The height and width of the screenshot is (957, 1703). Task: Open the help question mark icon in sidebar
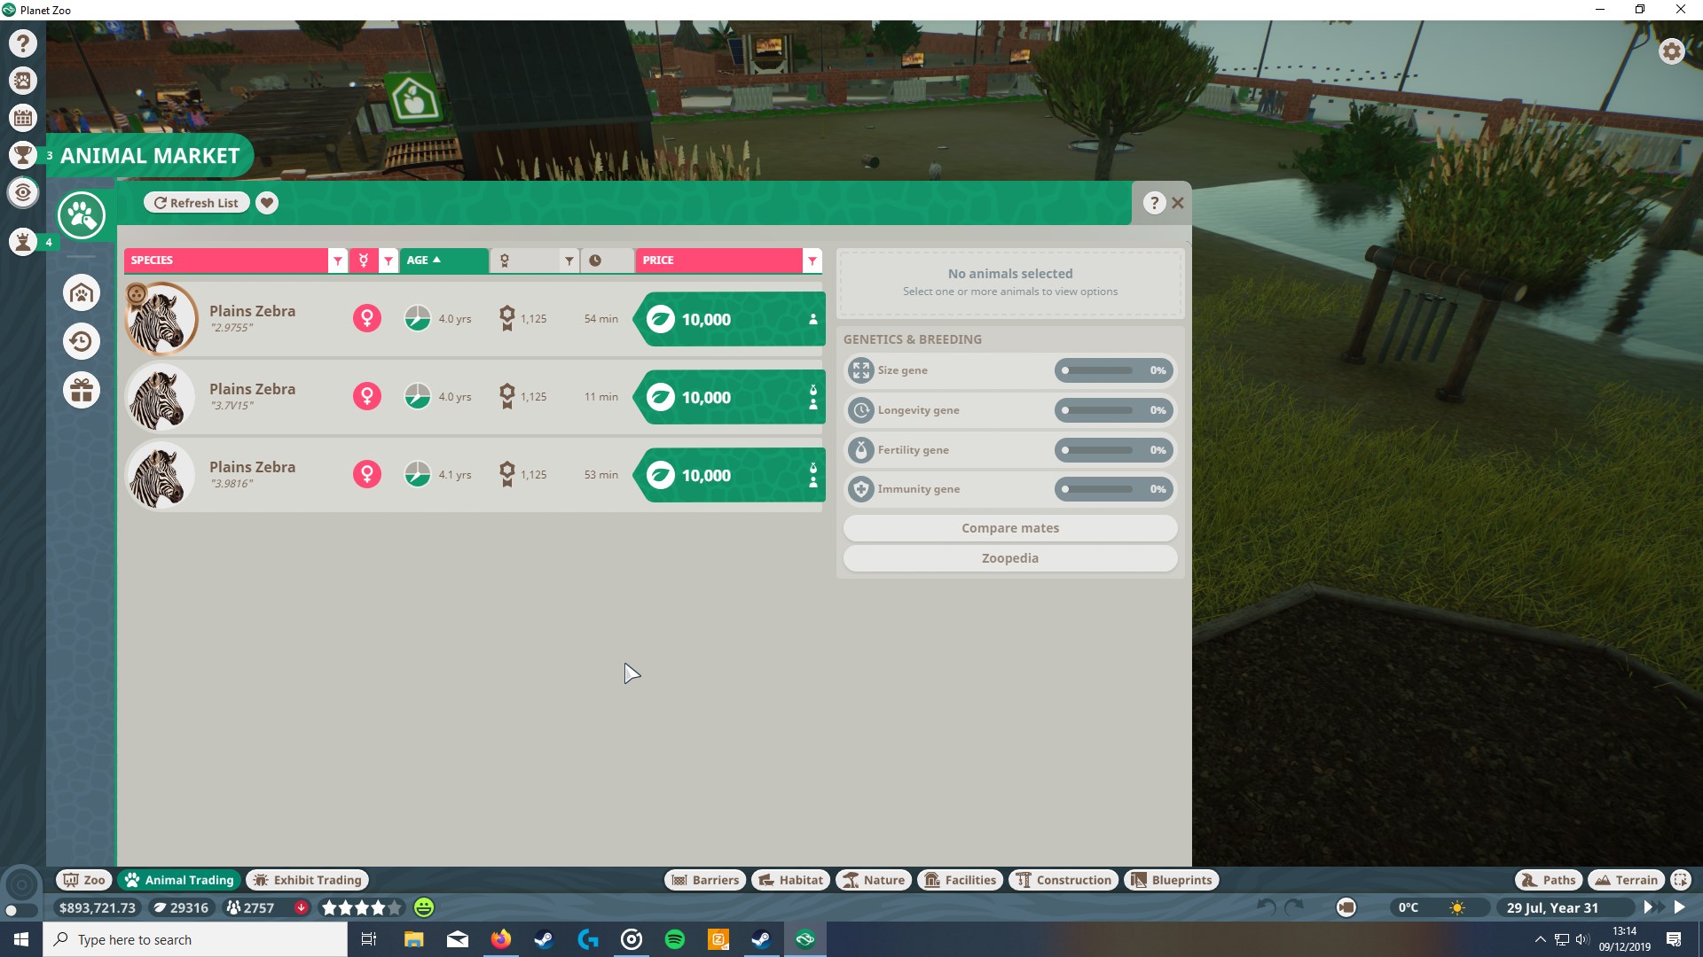click(23, 43)
